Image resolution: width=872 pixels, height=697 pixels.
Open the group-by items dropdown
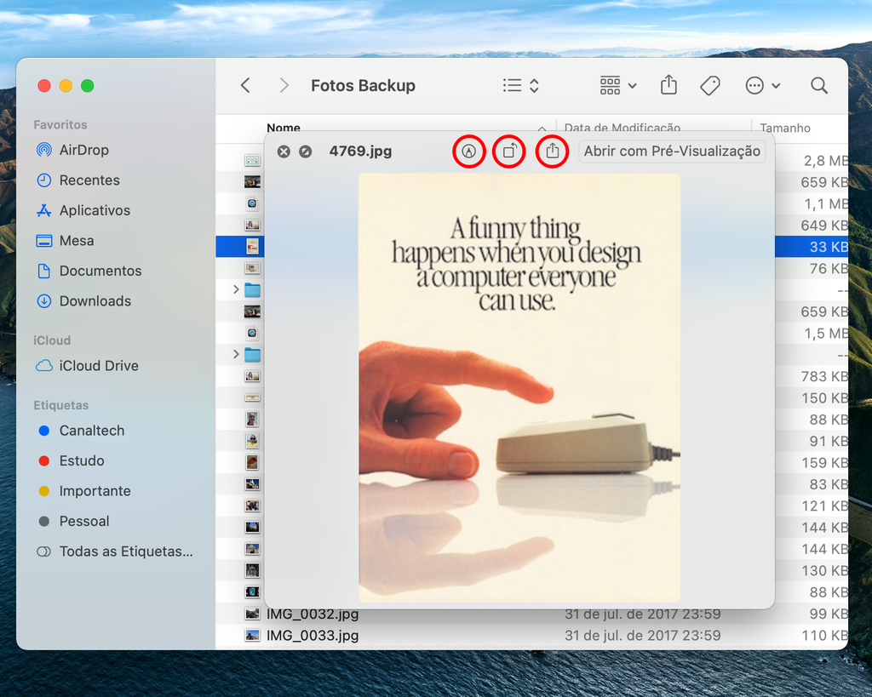coord(618,86)
